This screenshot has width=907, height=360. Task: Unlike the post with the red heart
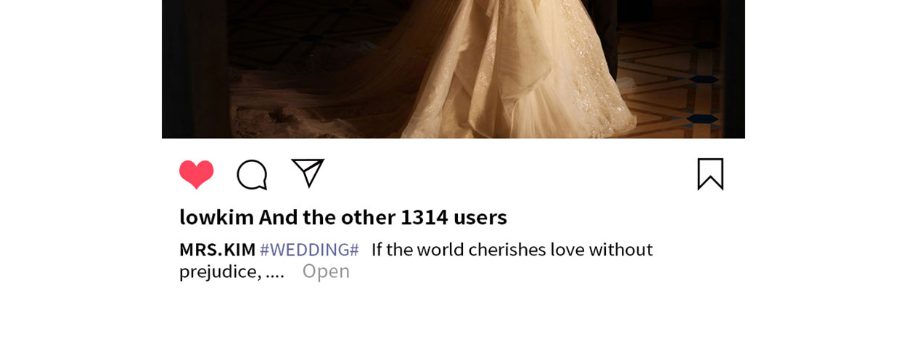(x=196, y=174)
